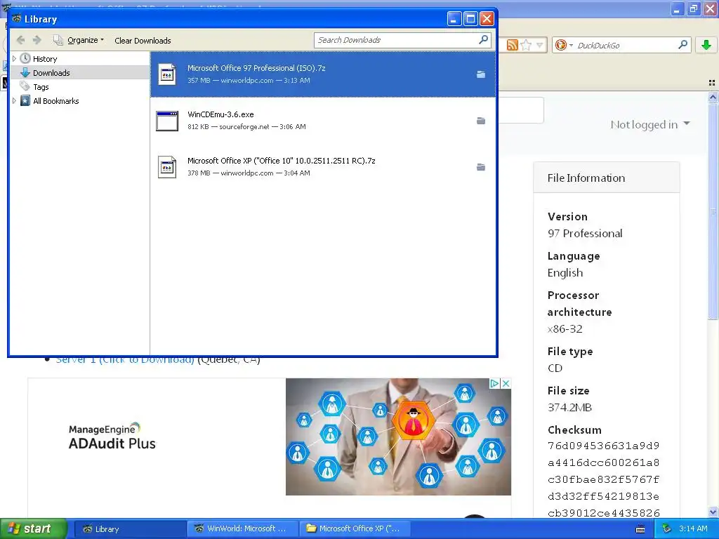This screenshot has width=719, height=539.
Task: Close the ManageEngine ad with the X
Action: (x=506, y=384)
